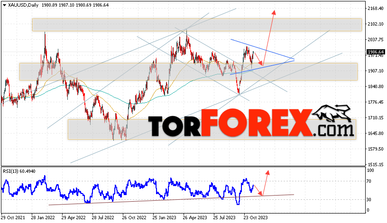Select the price axis label 1907.10
This screenshot has height=223, width=387.
(376, 71)
